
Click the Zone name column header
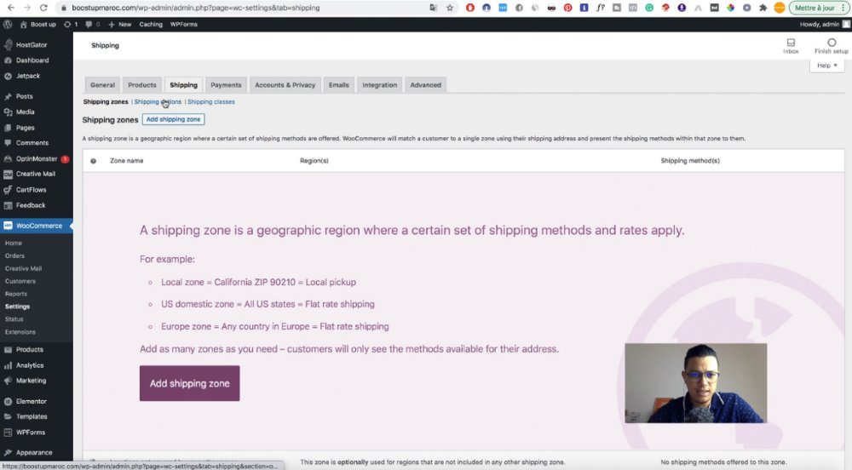tap(127, 161)
